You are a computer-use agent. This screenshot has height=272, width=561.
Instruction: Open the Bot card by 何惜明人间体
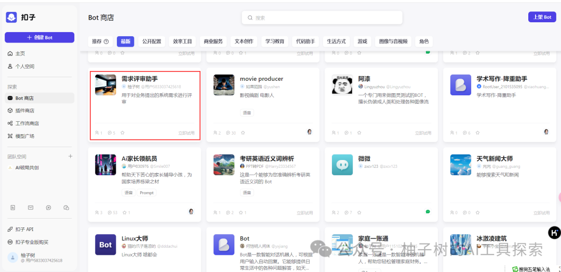(263, 250)
